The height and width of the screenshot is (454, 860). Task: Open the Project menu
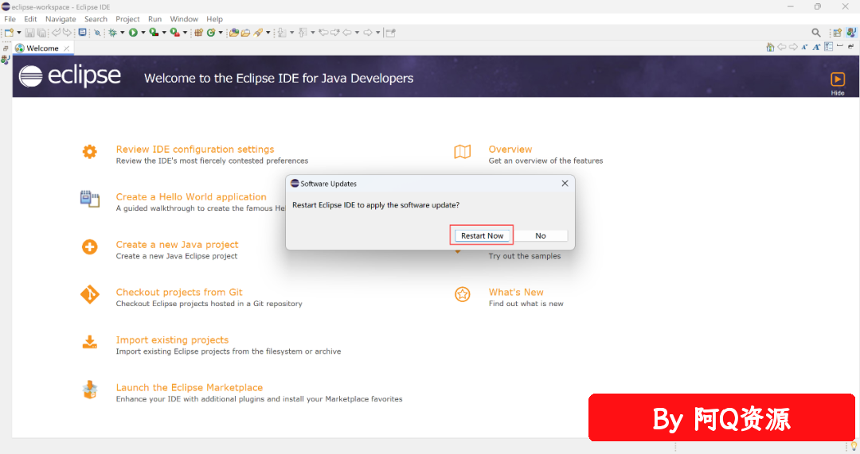click(x=127, y=18)
